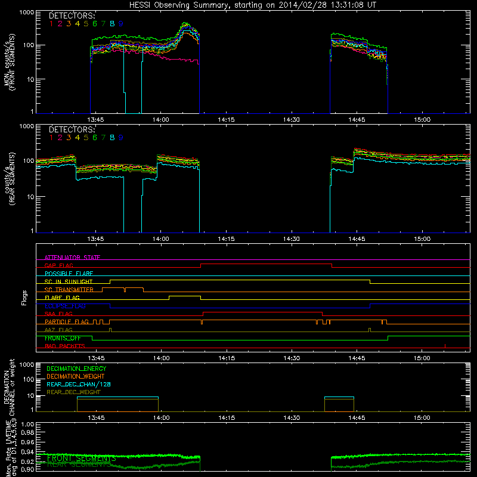Select detector 5 legend in rear segments panel

click(86, 138)
